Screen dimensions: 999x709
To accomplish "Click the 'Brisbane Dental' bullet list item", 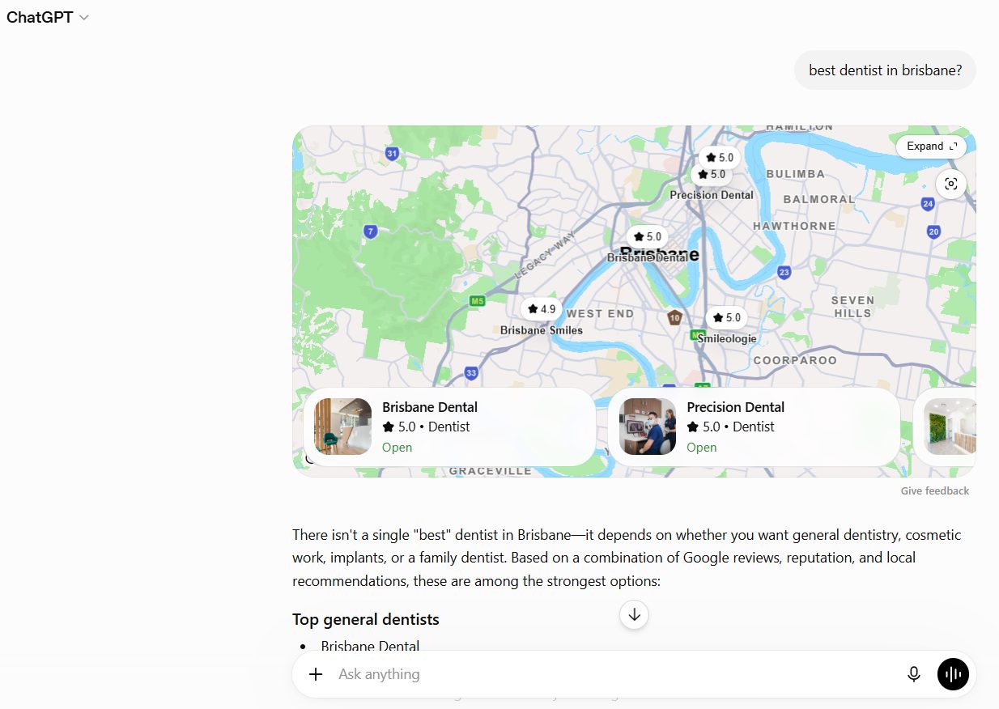I will click(x=370, y=646).
